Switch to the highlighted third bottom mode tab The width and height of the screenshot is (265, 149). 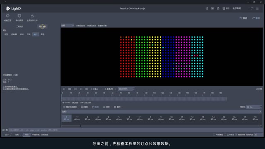click(x=26, y=135)
